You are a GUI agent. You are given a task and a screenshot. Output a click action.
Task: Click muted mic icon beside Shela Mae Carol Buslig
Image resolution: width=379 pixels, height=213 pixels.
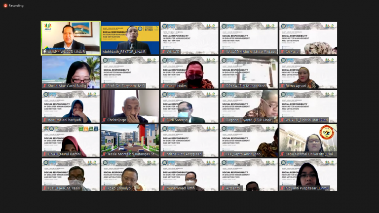coord(45,86)
